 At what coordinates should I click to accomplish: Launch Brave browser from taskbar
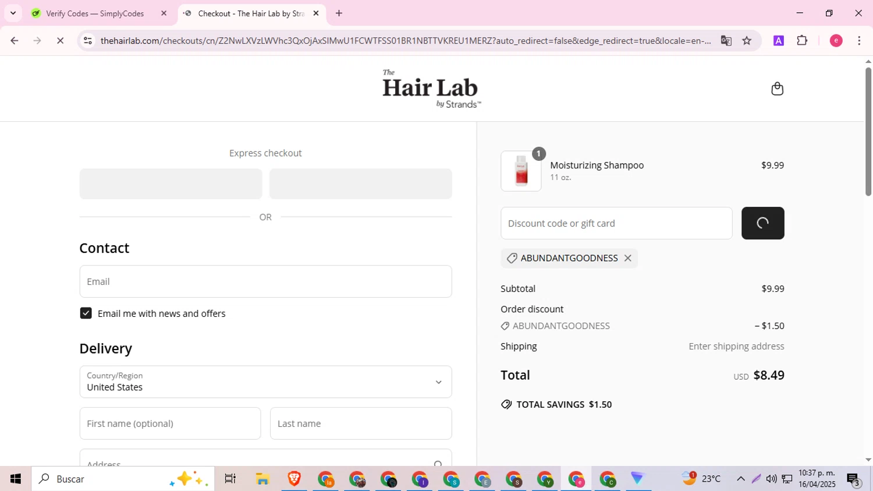294,479
